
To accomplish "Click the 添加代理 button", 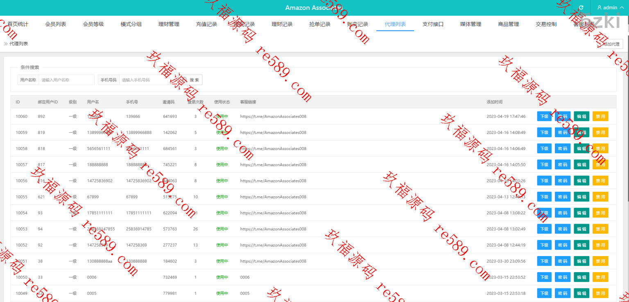I will click(611, 44).
